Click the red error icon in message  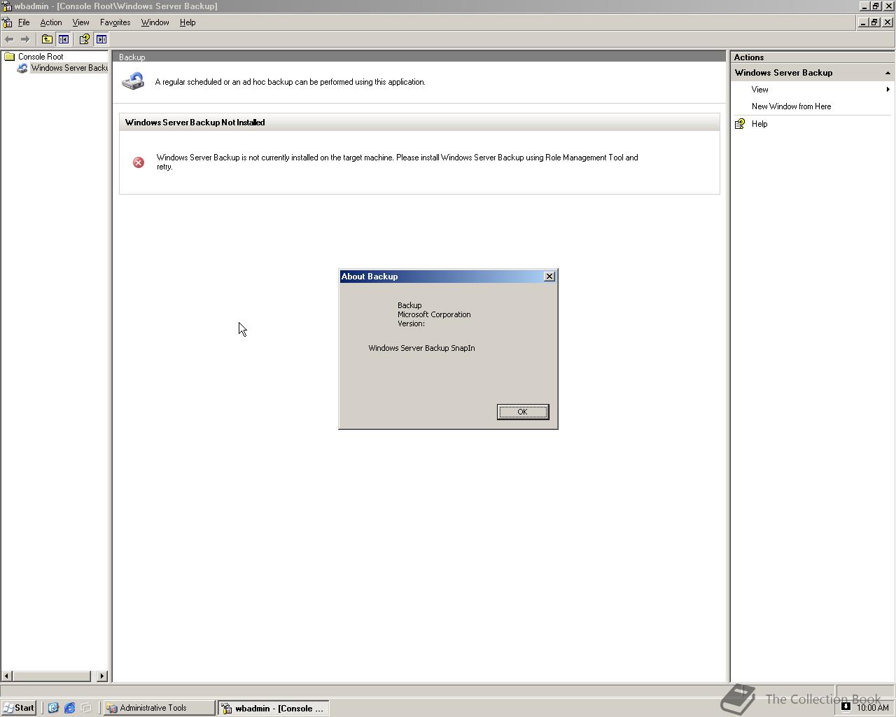click(139, 162)
